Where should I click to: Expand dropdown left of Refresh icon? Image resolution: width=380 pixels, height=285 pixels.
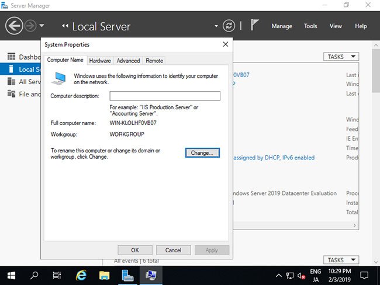(x=216, y=26)
